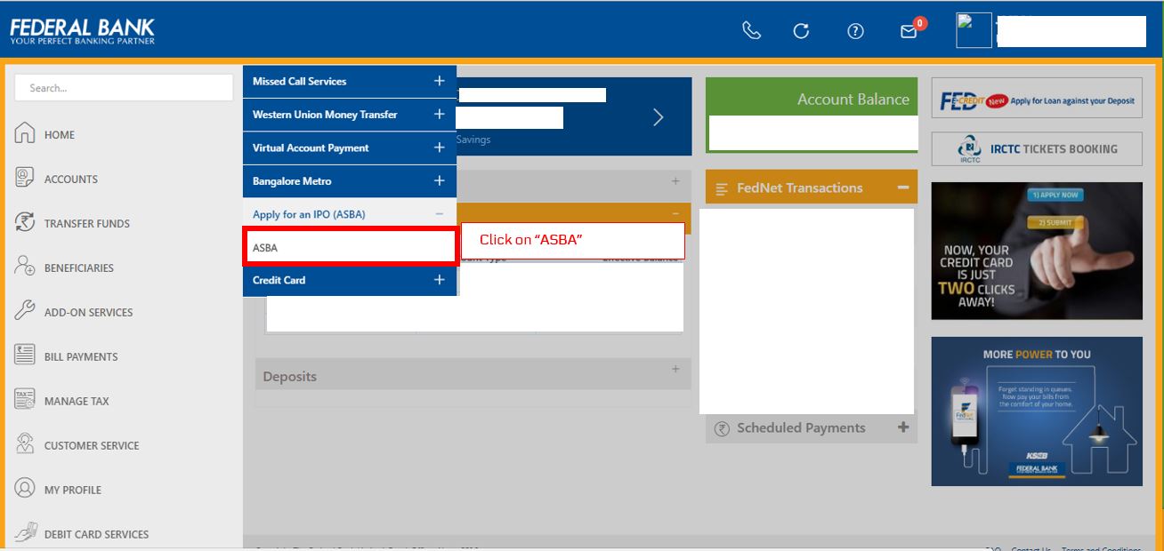Screen dimensions: 1164x551
Task: Open MY PROFILE in sidebar
Action: (x=73, y=491)
